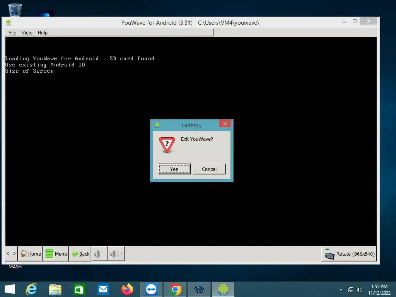The width and height of the screenshot is (396, 297).
Task: Click the YouWave Android icon in title bar
Action: pyautogui.click(x=9, y=23)
